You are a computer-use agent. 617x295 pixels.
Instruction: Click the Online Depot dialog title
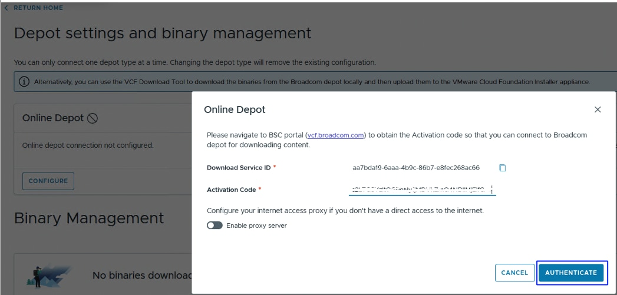point(235,110)
